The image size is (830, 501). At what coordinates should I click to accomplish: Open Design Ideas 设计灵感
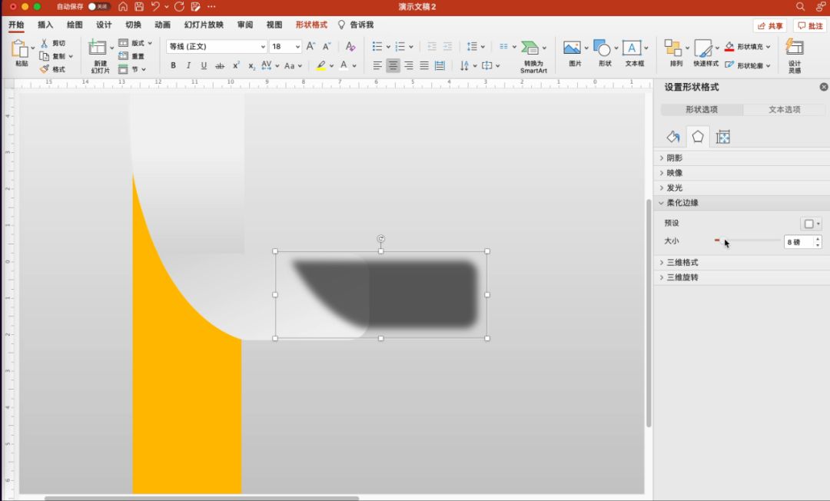pyautogui.click(x=794, y=55)
